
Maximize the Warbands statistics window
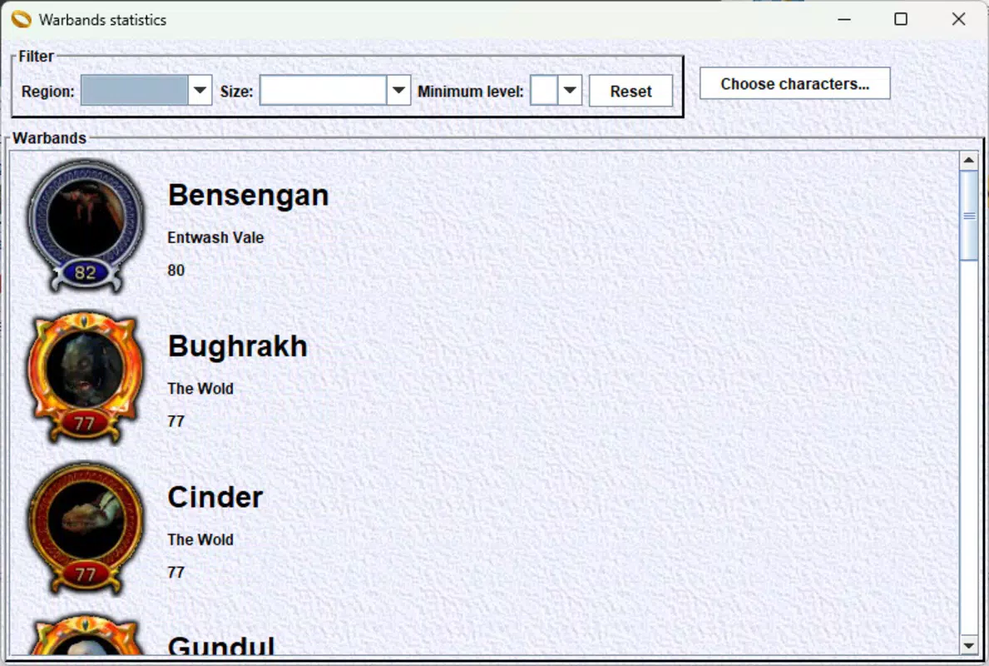901,20
